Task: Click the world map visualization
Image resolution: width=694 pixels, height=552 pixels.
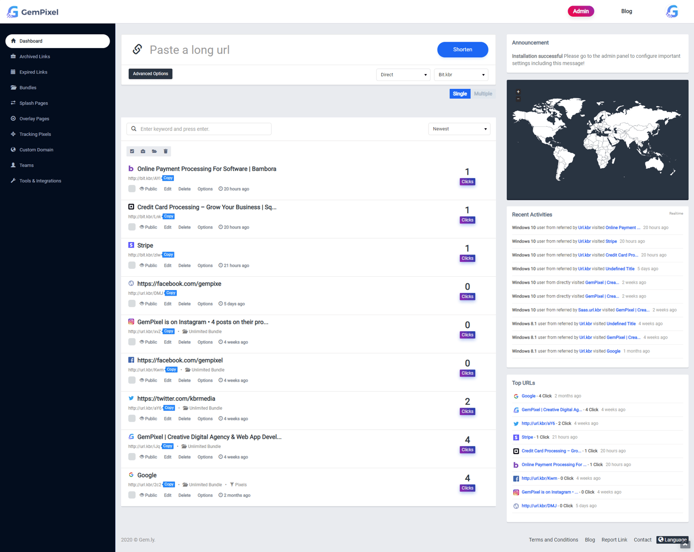Action: click(597, 140)
